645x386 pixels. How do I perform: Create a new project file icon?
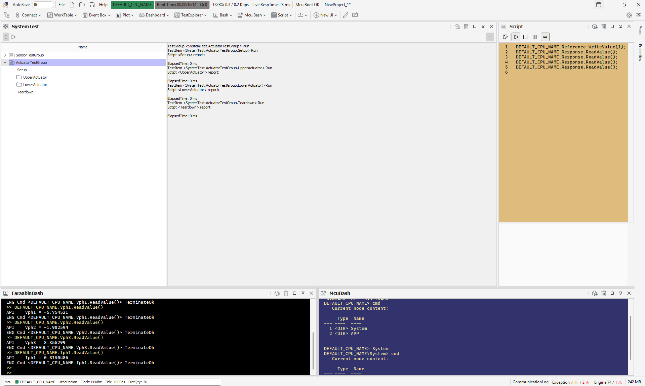(x=72, y=5)
